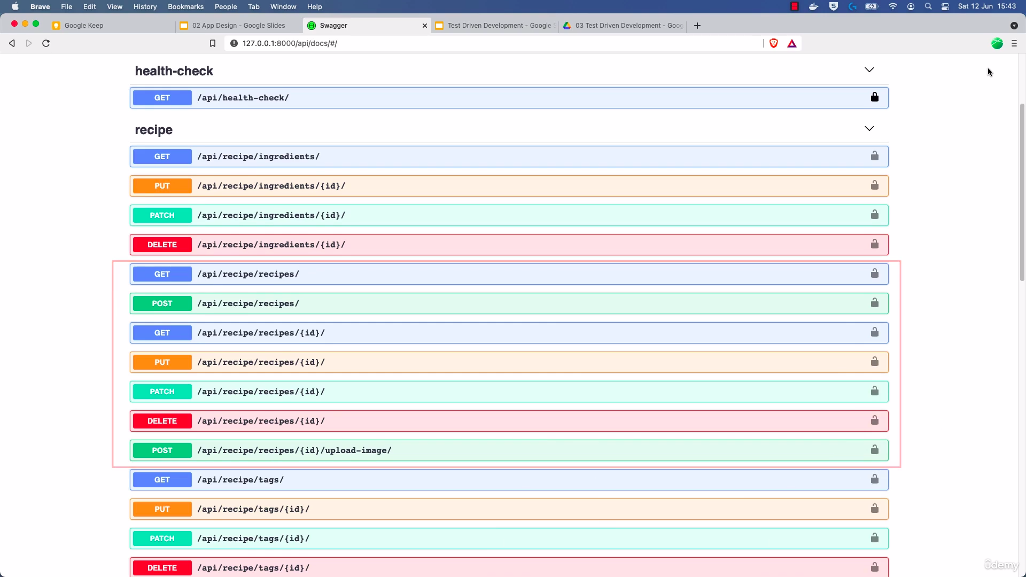
Task: Click the DELETE recipes {id} method button
Action: click(x=162, y=421)
